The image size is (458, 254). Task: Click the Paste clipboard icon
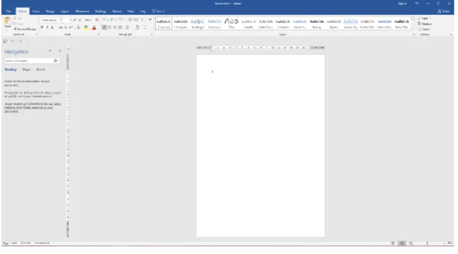[x=7, y=21]
